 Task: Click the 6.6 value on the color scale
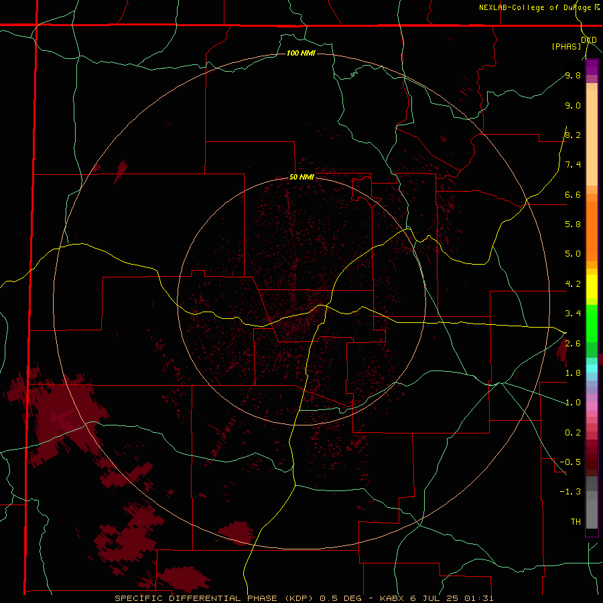(x=573, y=195)
